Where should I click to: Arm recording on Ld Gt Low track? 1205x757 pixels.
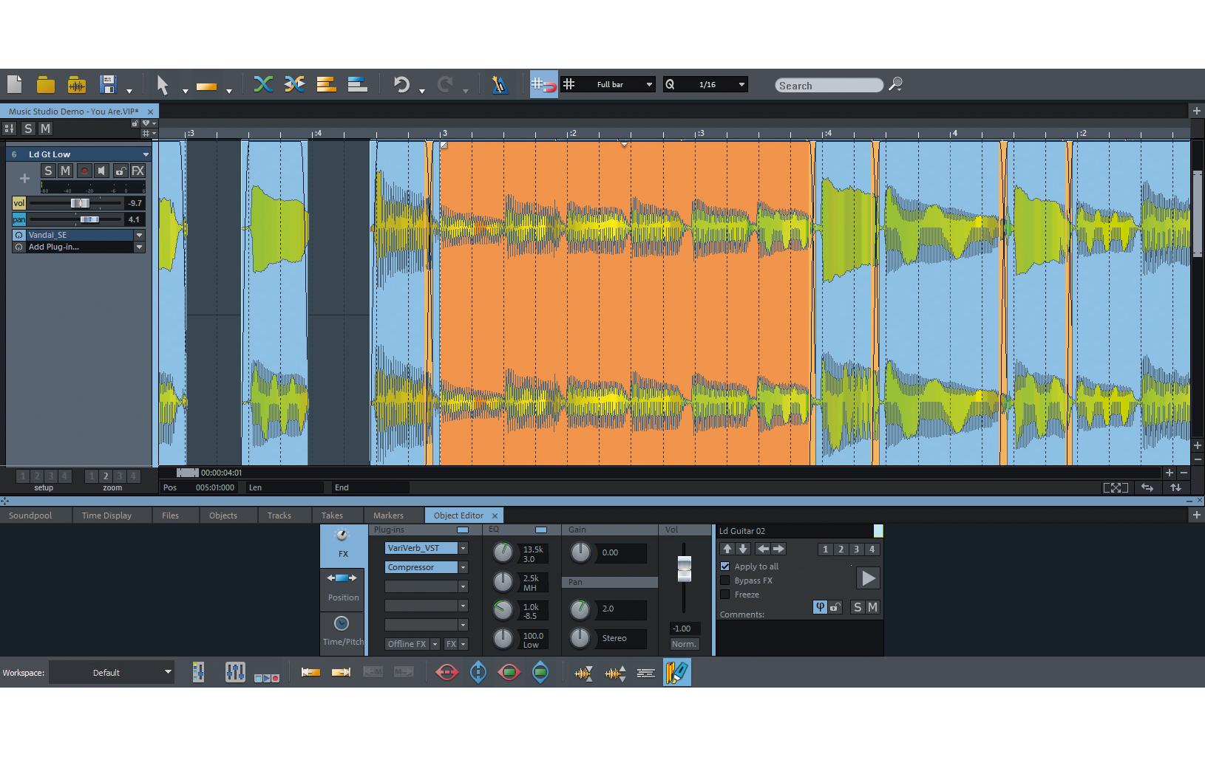84,171
